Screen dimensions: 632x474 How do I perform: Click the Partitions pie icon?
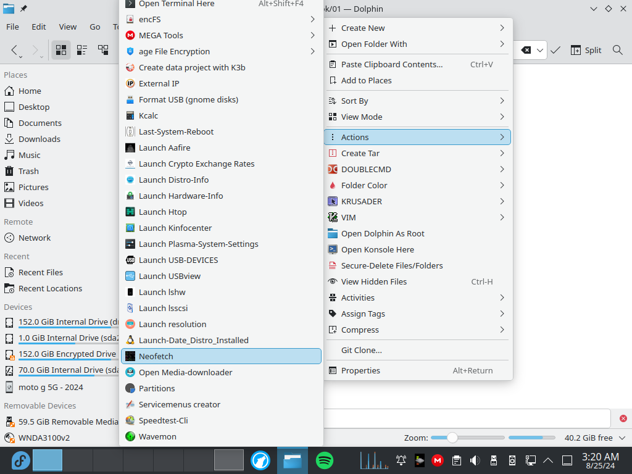pyautogui.click(x=130, y=389)
